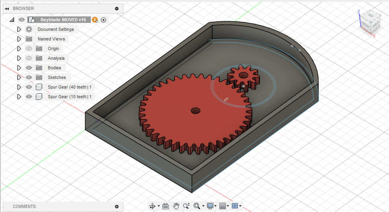Activate component radio button on root
The width and height of the screenshot is (389, 212).
pyautogui.click(x=103, y=20)
